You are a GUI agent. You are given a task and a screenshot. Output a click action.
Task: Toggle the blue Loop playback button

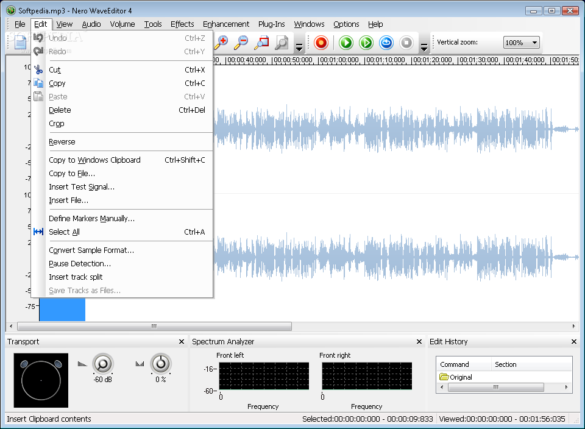pos(386,43)
